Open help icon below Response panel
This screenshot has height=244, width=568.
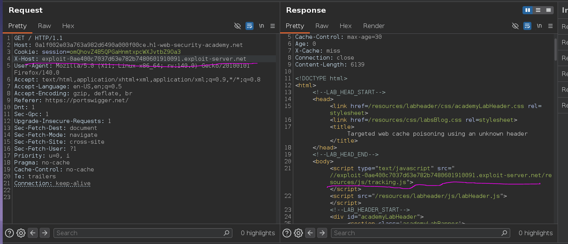pyautogui.click(x=287, y=233)
